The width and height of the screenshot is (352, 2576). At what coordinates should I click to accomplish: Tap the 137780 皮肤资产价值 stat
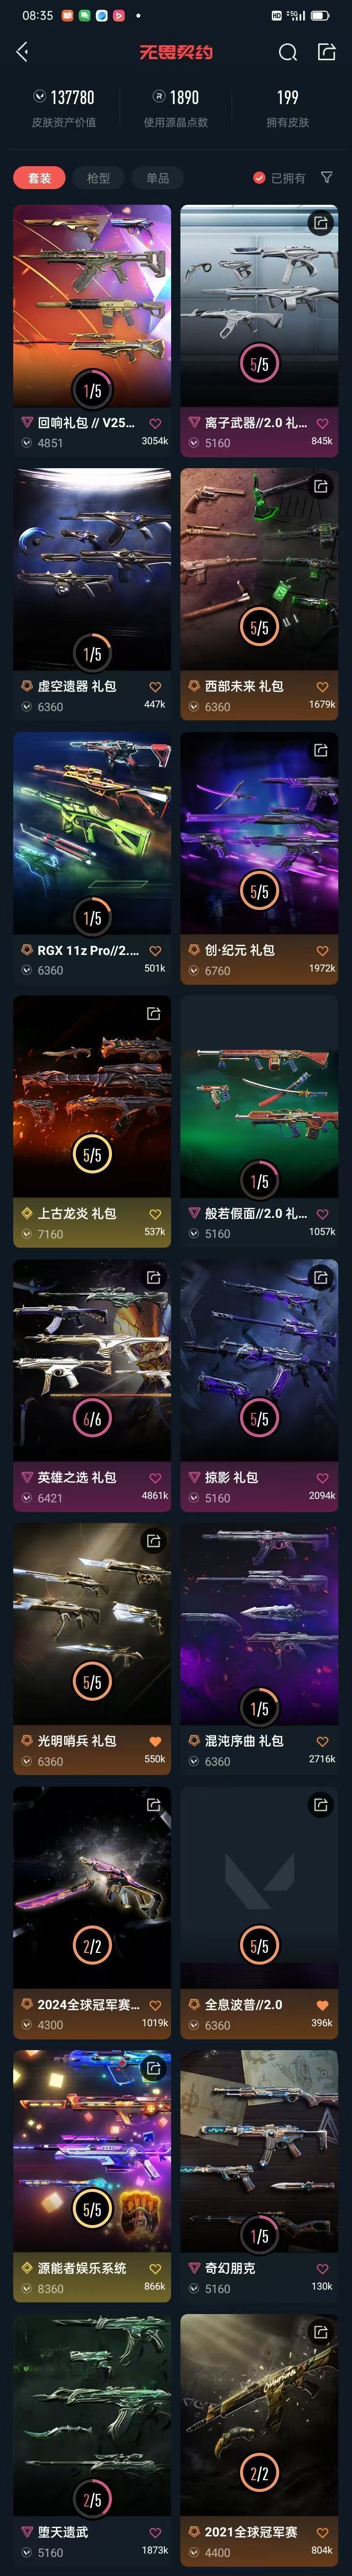tap(64, 108)
